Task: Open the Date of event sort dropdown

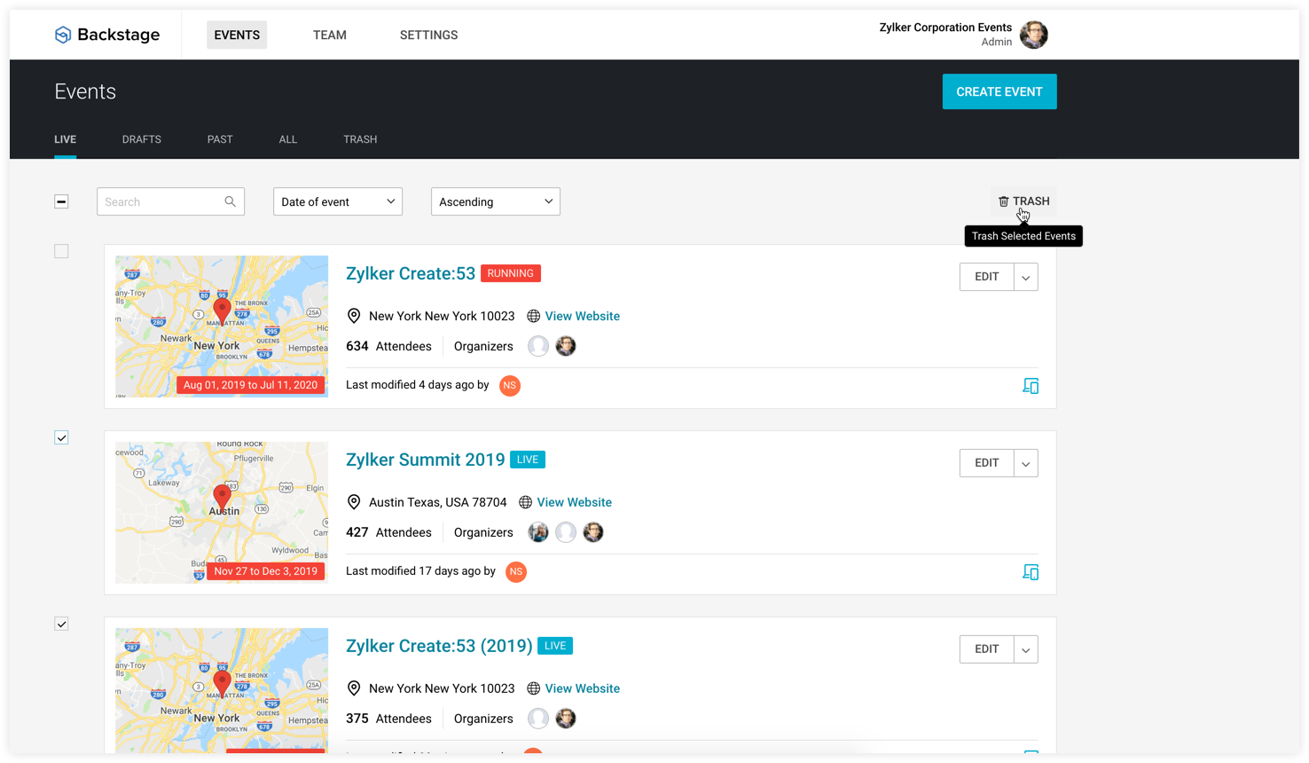Action: pos(338,201)
